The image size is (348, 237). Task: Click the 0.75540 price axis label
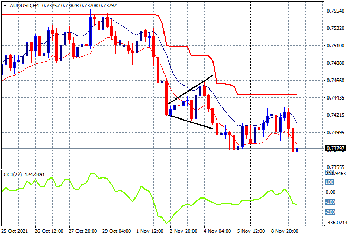tap(335, 11)
